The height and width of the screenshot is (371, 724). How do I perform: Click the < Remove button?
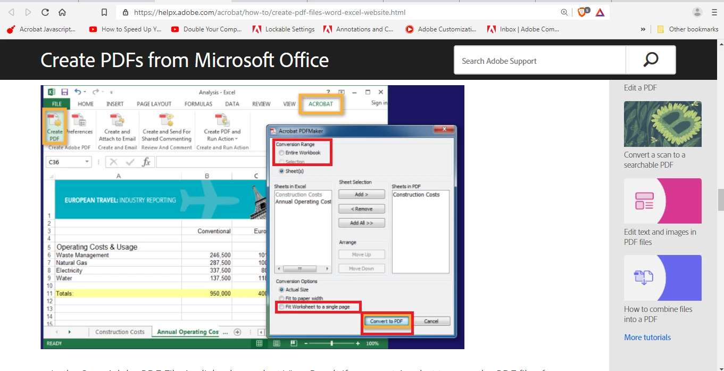361,209
